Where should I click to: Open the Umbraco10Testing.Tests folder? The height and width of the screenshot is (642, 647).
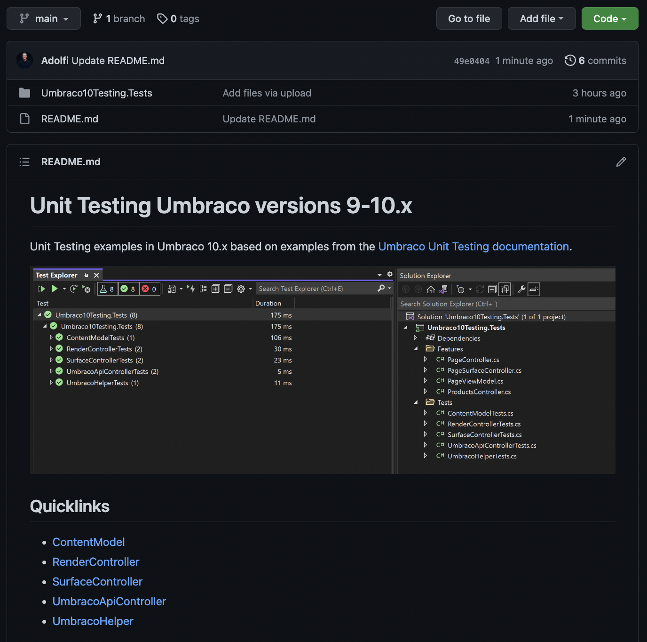point(96,93)
